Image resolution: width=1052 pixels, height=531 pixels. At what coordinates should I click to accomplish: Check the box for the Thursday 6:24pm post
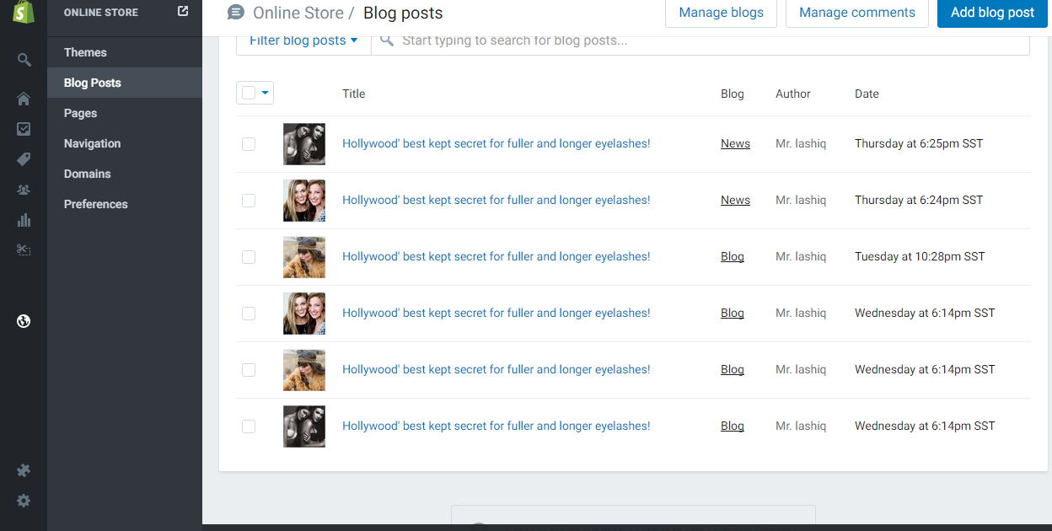pyautogui.click(x=249, y=201)
